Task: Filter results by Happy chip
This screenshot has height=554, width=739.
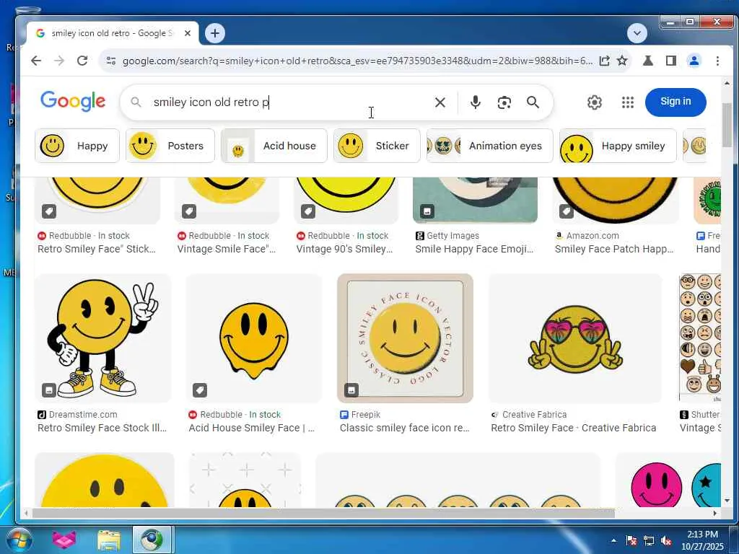Action: (x=77, y=146)
